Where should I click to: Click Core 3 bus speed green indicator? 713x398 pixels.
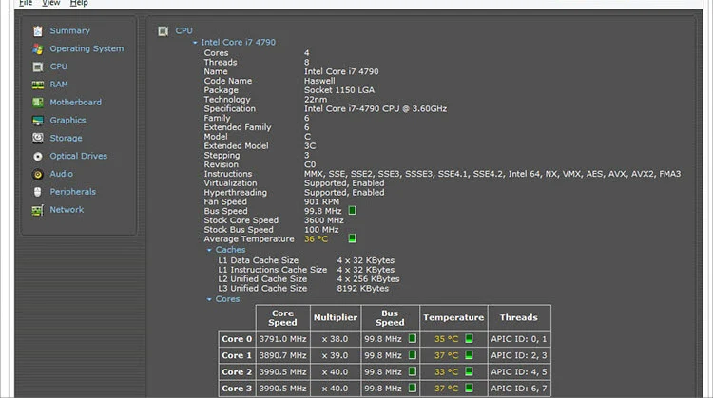(x=412, y=388)
